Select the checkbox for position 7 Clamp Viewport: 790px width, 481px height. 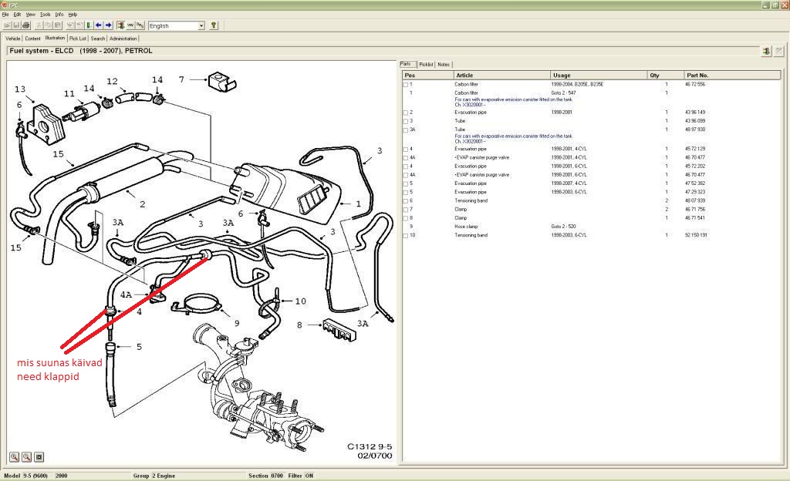click(406, 209)
